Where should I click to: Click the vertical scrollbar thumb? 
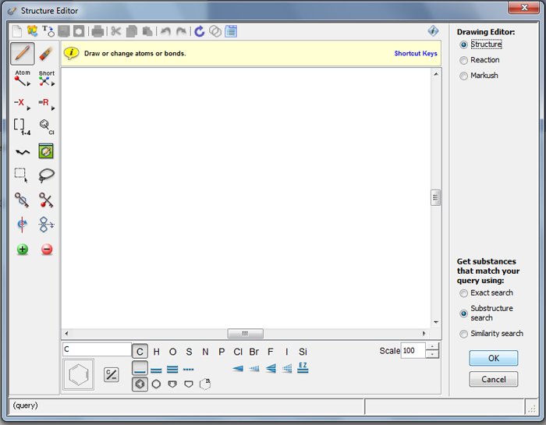pyautogui.click(x=435, y=198)
